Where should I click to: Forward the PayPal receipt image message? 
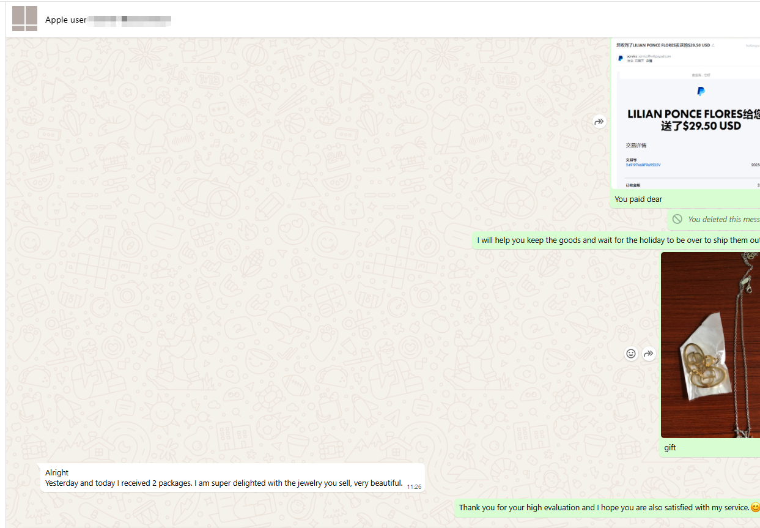click(599, 122)
